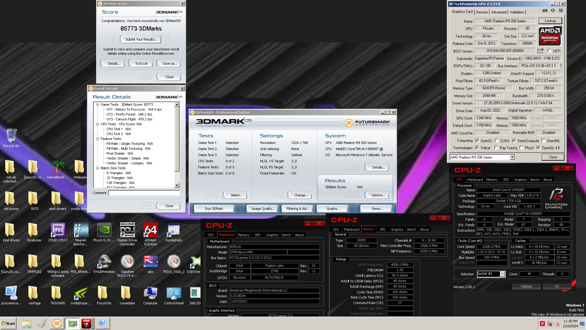Open the Socket #1 selection dropdown in CPU-Z
The width and height of the screenshot is (586, 330).
click(491, 274)
